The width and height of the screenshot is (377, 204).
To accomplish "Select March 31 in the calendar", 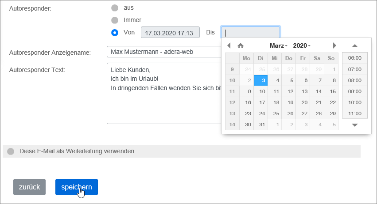I will coord(262,124).
